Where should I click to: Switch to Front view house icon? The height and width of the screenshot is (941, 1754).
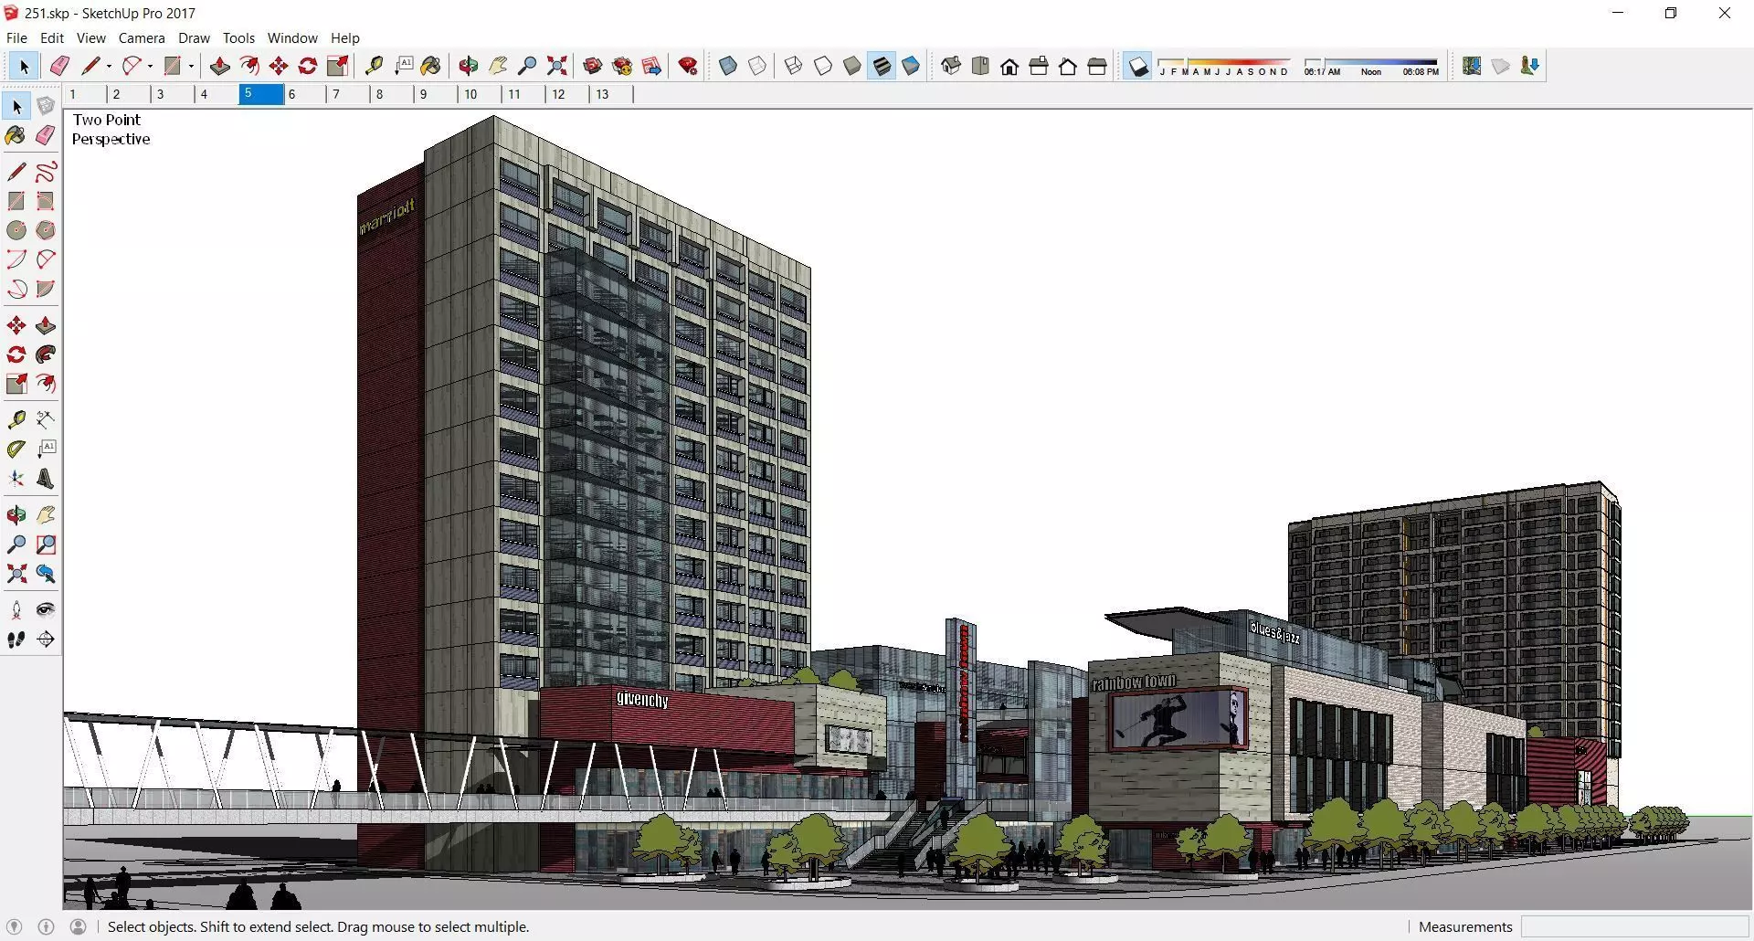1009,66
